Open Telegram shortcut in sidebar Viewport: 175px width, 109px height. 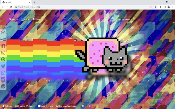click(x=3, y=80)
